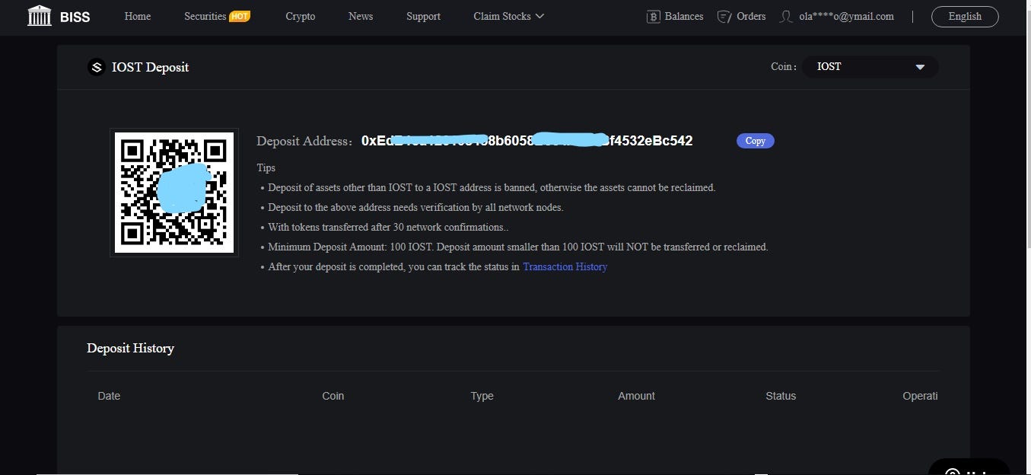1031x475 pixels.
Task: Click the Tips label
Action: click(266, 168)
